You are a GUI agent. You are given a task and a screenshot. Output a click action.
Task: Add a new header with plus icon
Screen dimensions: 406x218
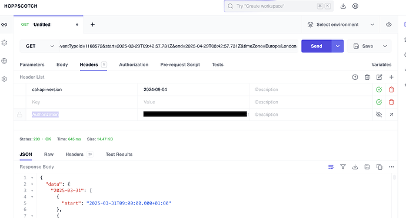391,77
